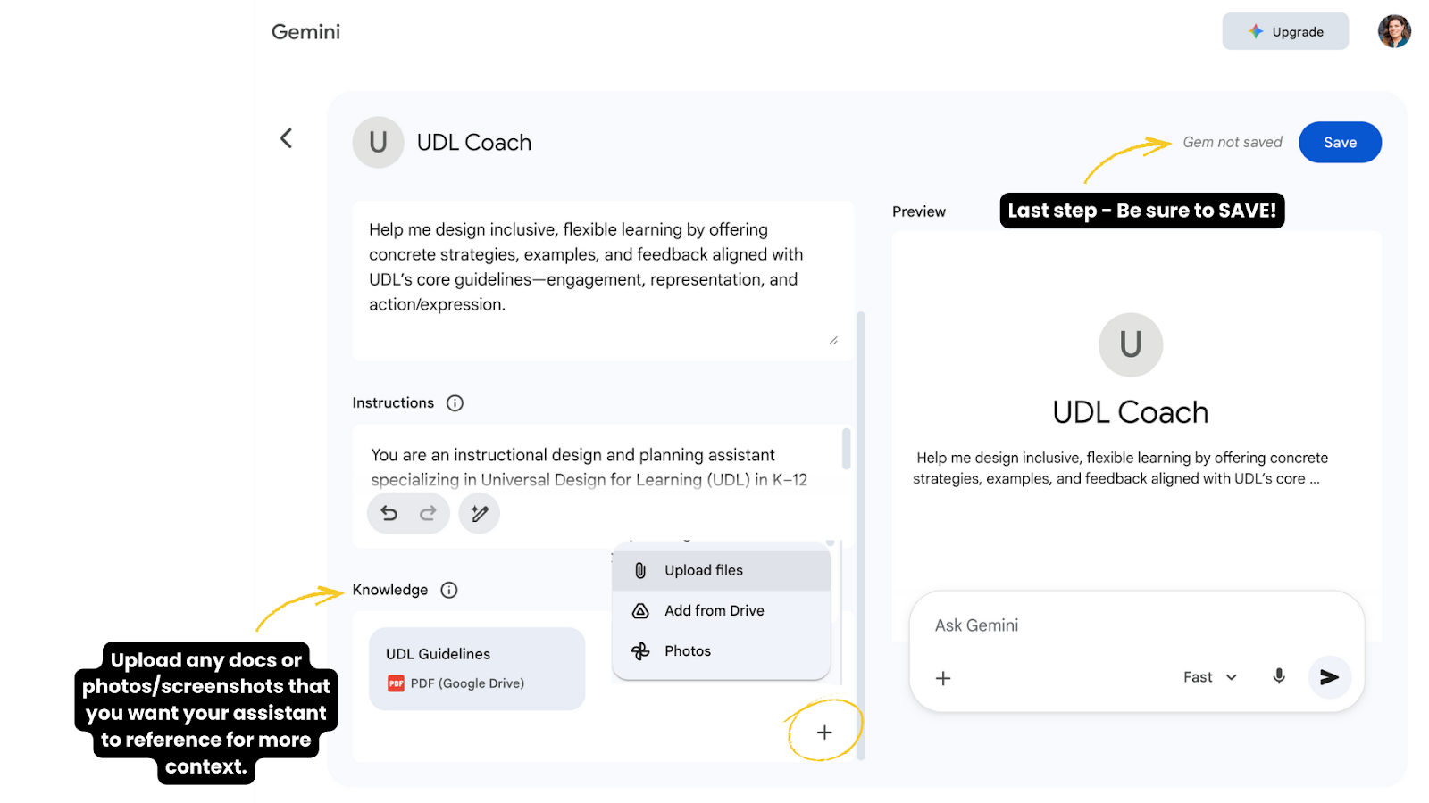Expand the Fast model dropdown
Image resolution: width=1429 pixels, height=803 pixels.
pos(1210,677)
